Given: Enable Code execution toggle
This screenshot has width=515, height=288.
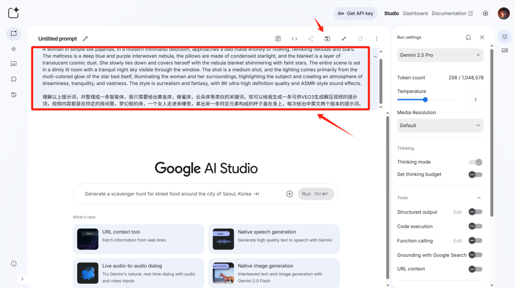Looking at the screenshot, I should [475, 226].
